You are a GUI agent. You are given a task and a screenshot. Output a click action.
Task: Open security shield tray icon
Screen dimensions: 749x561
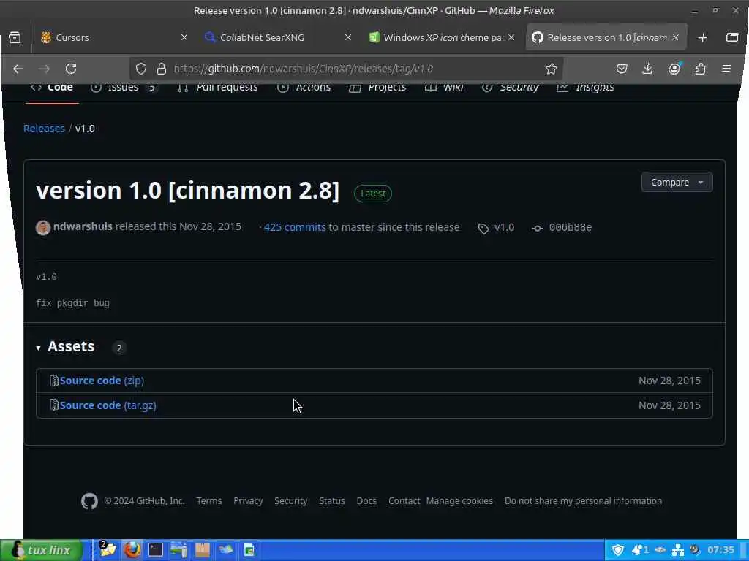tap(617, 551)
